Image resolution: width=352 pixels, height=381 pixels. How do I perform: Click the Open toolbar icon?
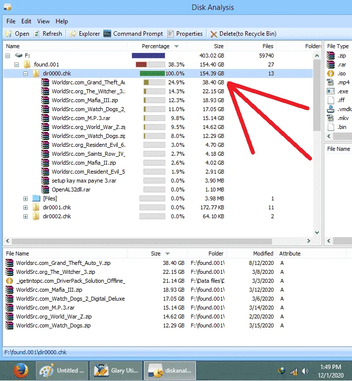[9, 34]
